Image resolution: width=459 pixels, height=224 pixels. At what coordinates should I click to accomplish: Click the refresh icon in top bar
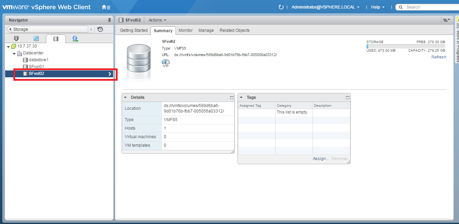(281, 7)
